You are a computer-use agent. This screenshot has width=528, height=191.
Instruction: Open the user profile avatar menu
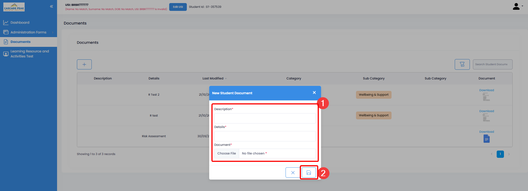pos(517,6)
